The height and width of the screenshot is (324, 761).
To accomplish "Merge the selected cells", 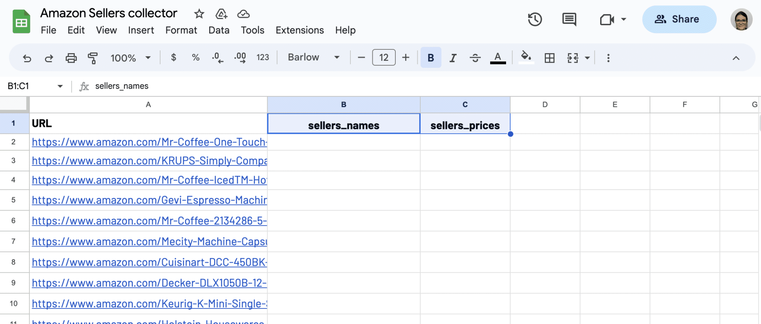I will coord(573,58).
